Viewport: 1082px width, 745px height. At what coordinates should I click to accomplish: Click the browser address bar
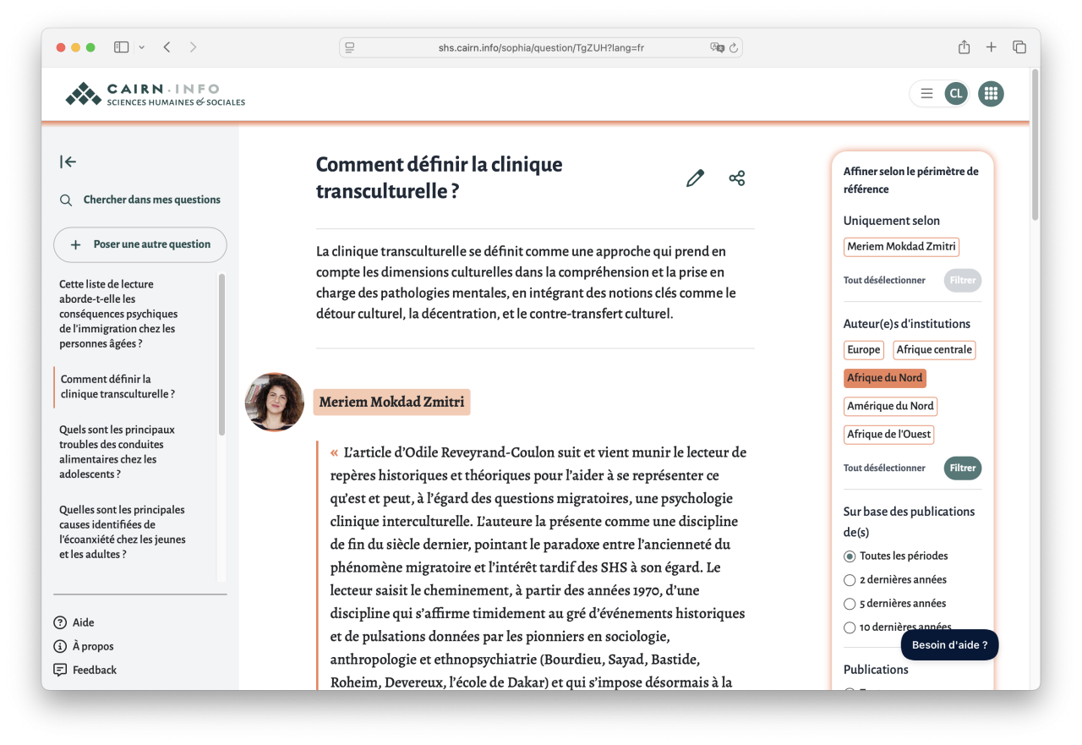point(541,47)
